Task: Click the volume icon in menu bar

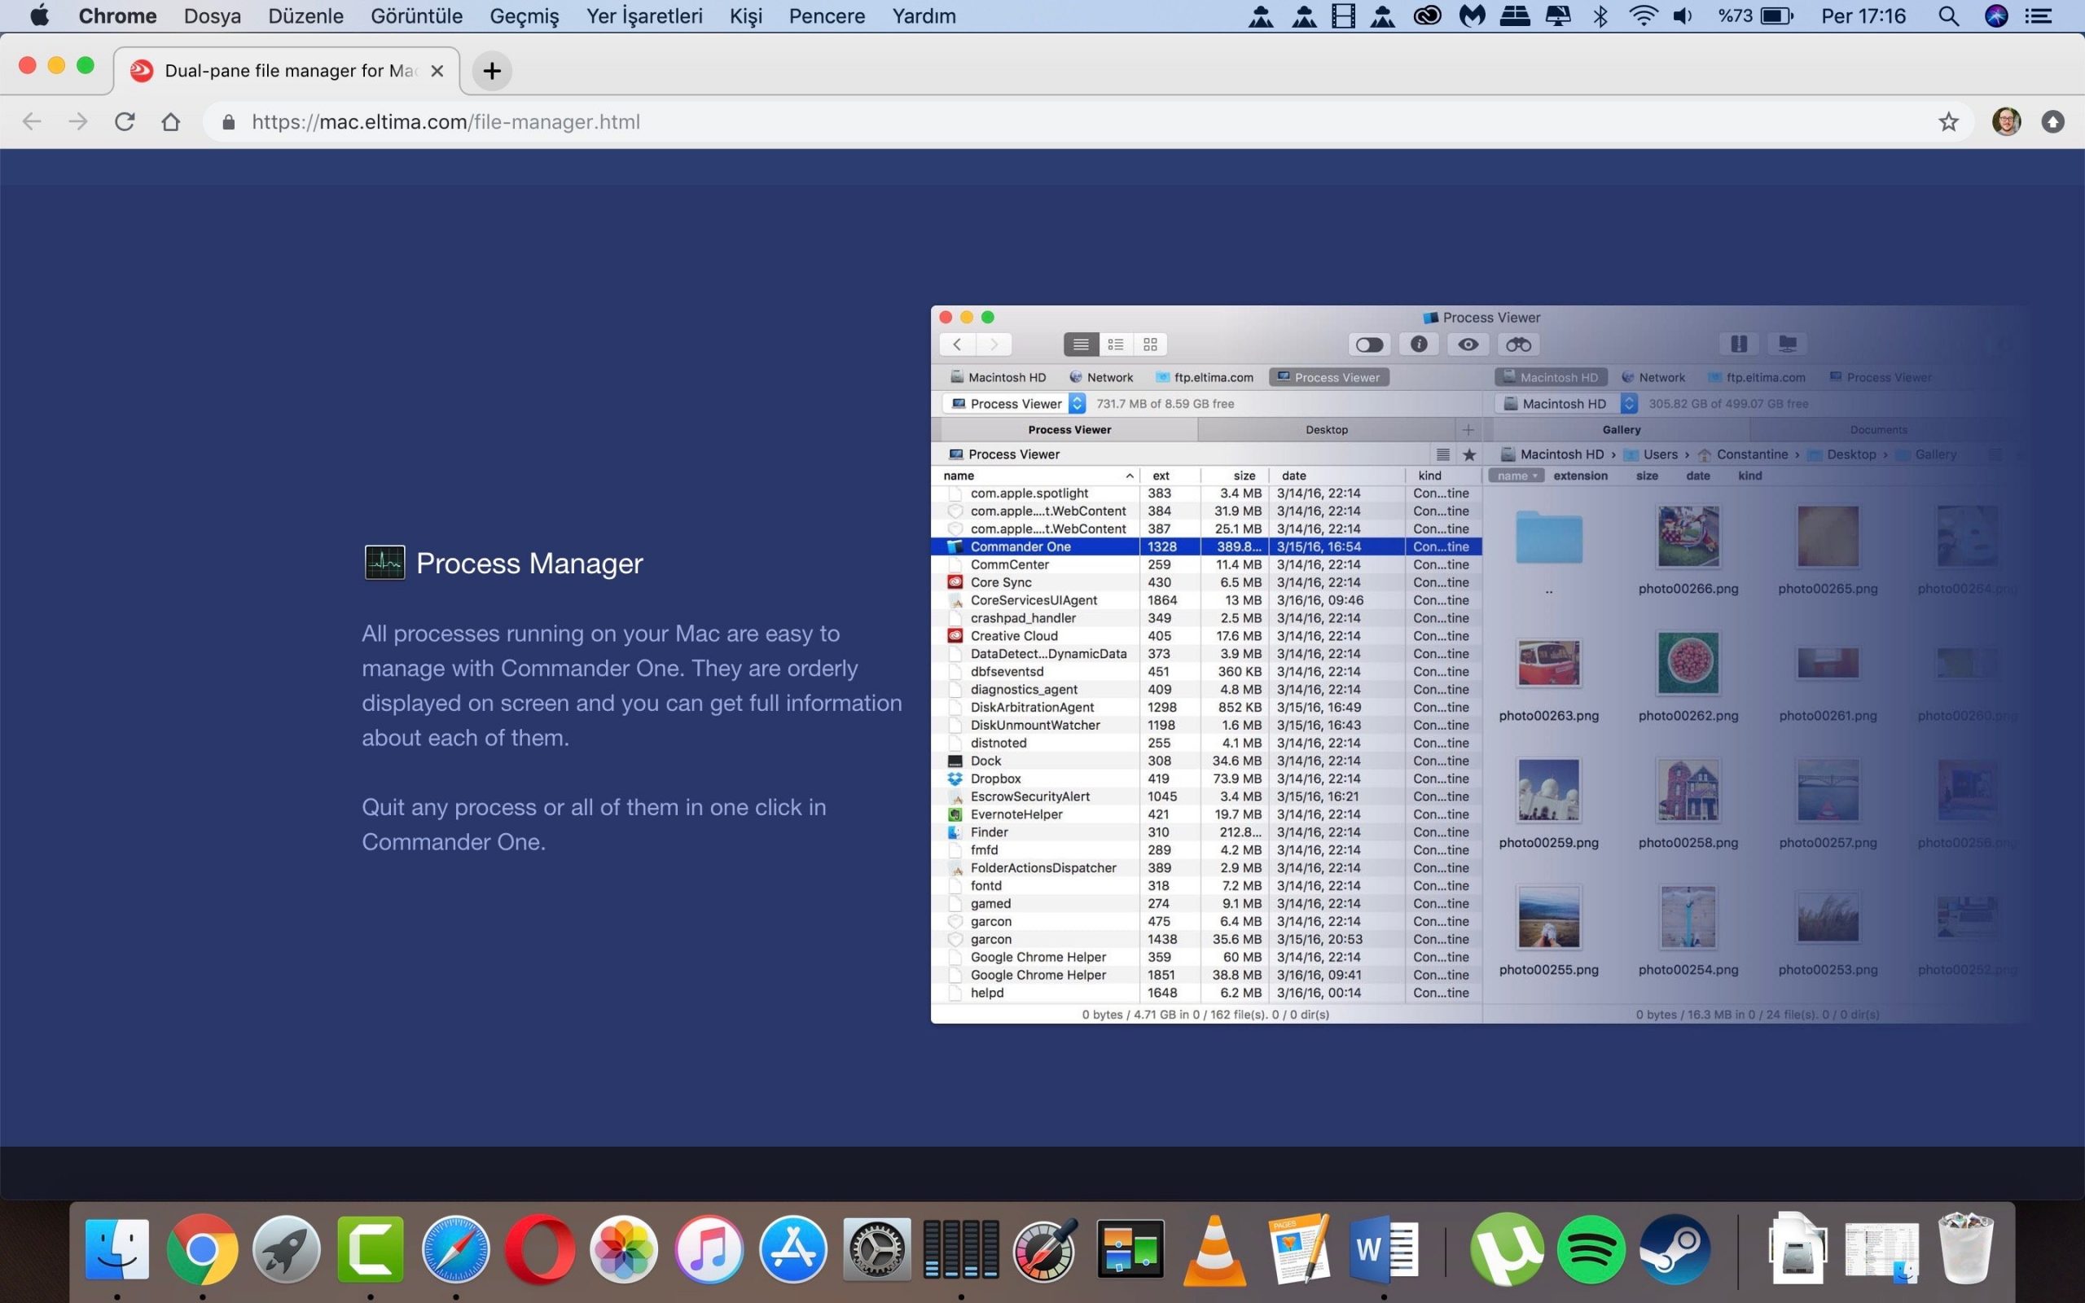Action: [x=1682, y=15]
